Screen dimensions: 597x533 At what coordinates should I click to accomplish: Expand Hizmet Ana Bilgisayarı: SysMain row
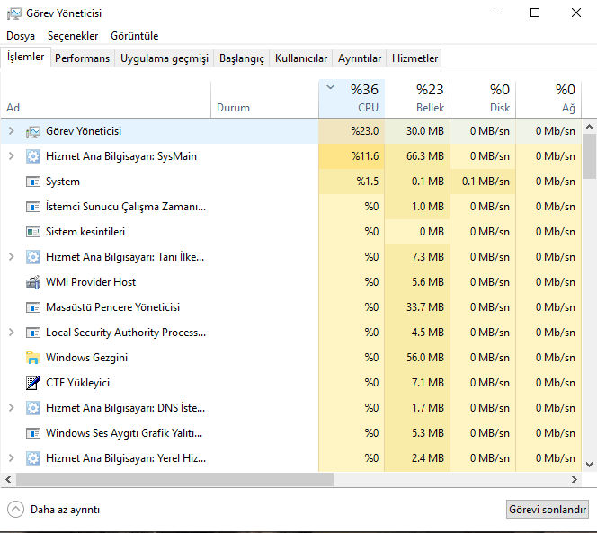tap(12, 156)
